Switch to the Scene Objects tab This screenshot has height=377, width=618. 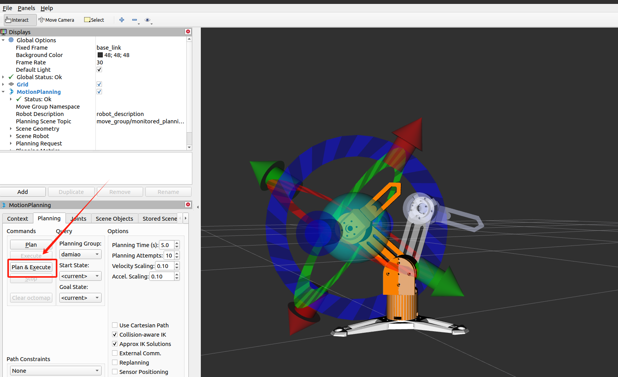(x=114, y=218)
